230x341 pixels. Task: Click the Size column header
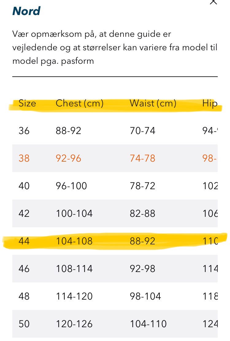point(27,103)
